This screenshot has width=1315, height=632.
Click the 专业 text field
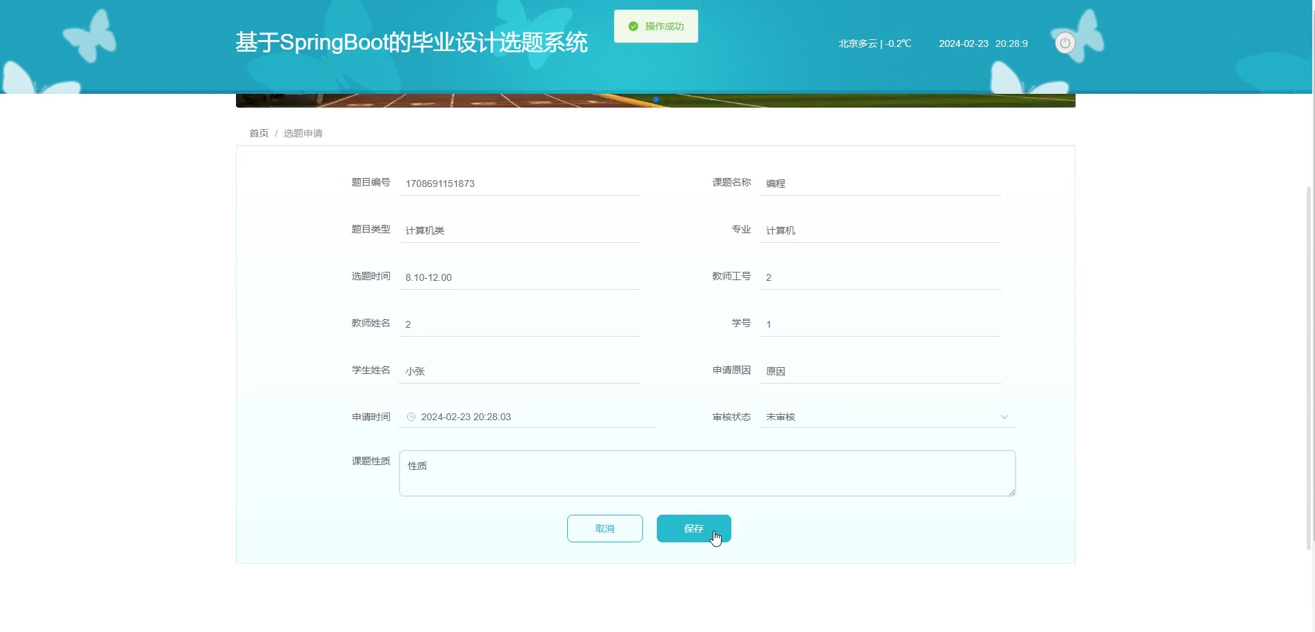[x=880, y=230]
